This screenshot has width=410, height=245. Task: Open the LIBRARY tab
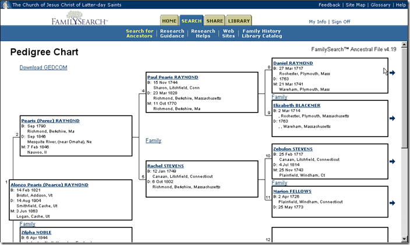(239, 21)
